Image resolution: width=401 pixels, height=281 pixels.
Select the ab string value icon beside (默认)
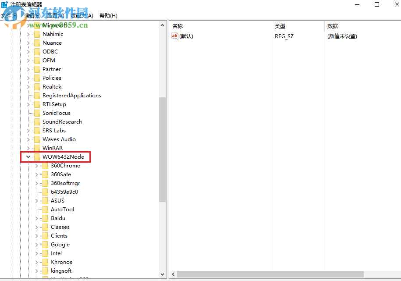[175, 36]
